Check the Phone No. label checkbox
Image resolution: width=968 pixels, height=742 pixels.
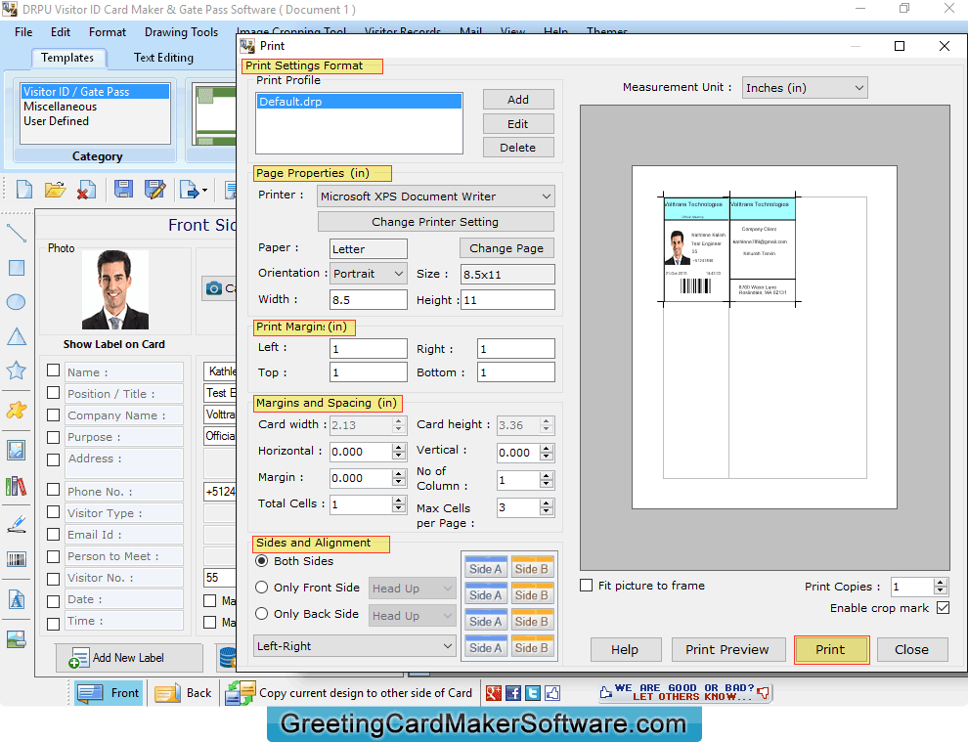coord(54,490)
